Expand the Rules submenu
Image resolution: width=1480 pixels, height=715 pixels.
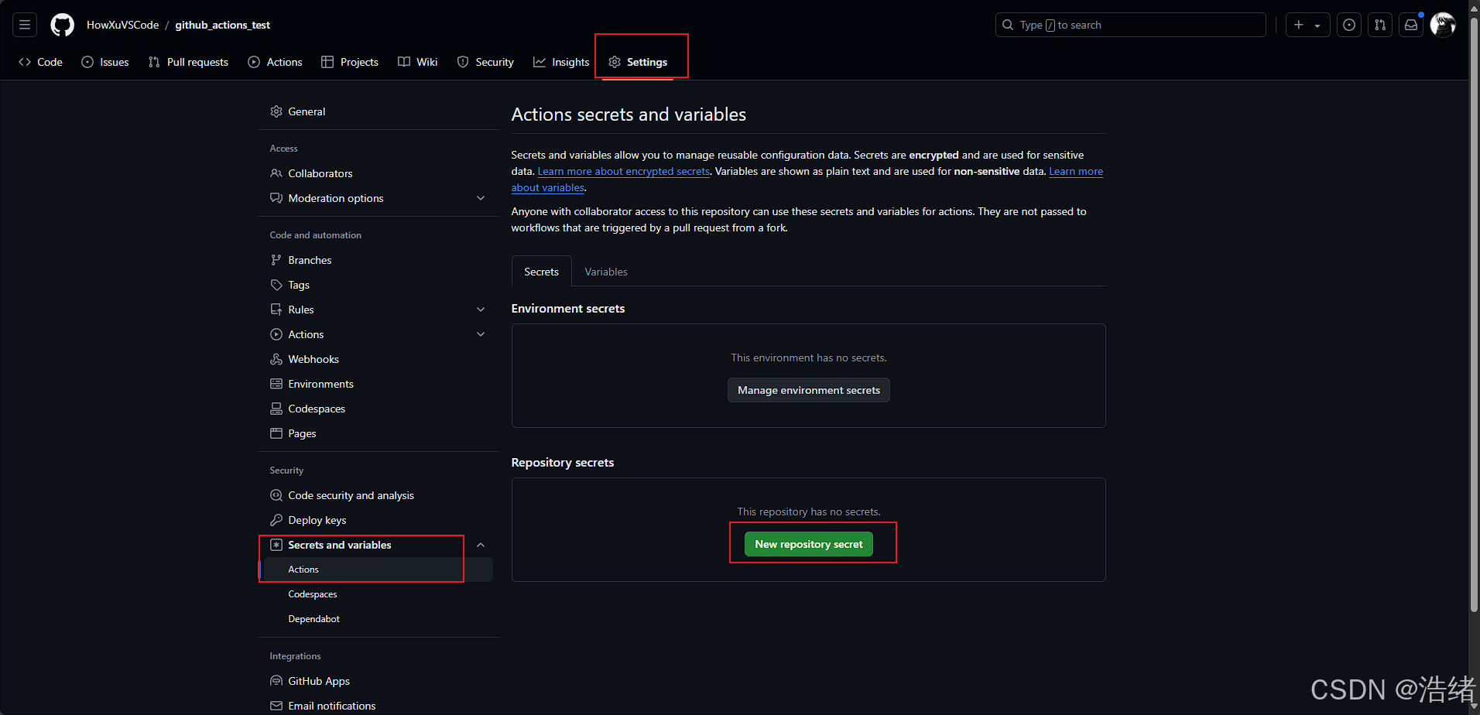[x=481, y=310]
